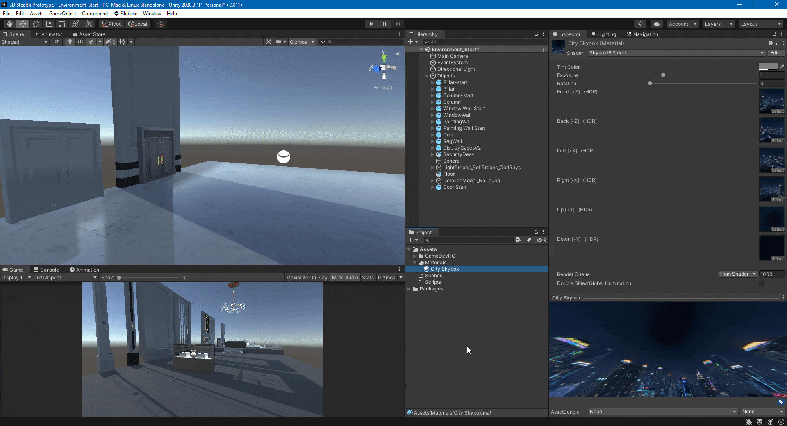Click the grid snapping icon in the toolbar

click(x=160, y=24)
